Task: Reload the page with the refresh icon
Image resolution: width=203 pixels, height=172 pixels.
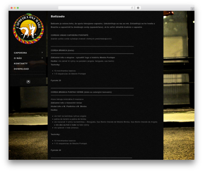Action: click(x=132, y=8)
